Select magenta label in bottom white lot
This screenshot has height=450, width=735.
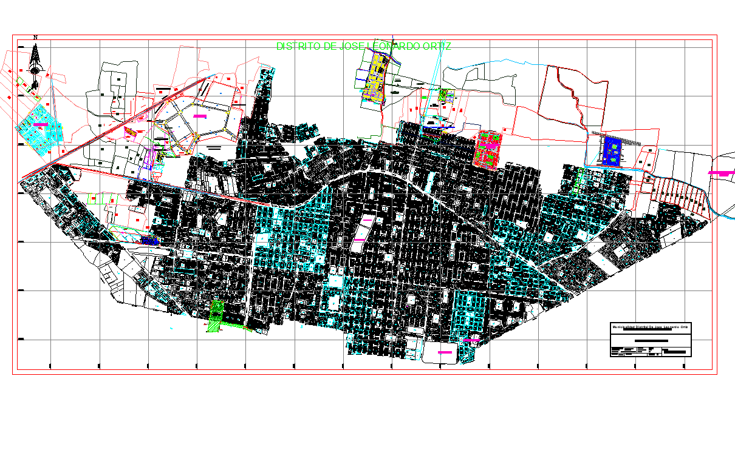tap(445, 352)
